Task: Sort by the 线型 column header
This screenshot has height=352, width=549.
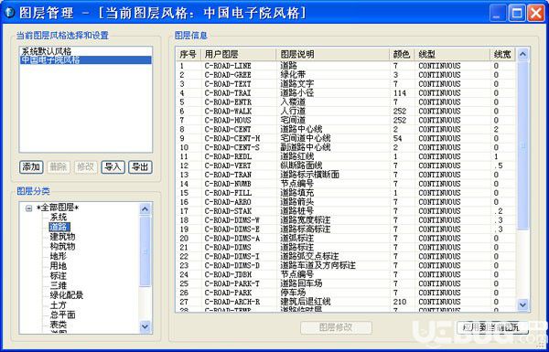Action: 453,54
